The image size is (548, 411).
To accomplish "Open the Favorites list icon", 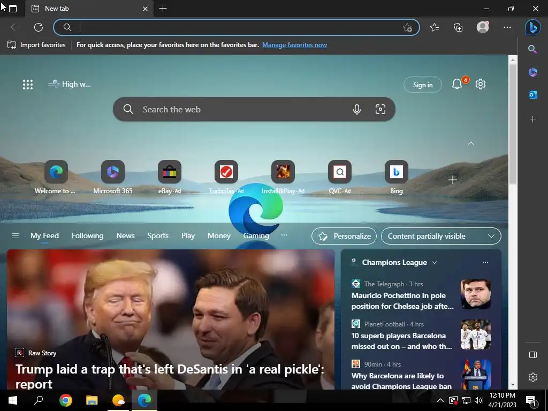I will 435,27.
